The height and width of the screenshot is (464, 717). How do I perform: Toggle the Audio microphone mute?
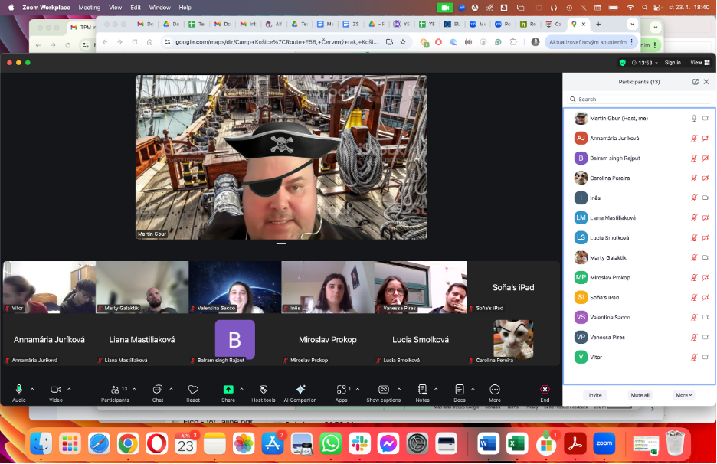click(18, 390)
